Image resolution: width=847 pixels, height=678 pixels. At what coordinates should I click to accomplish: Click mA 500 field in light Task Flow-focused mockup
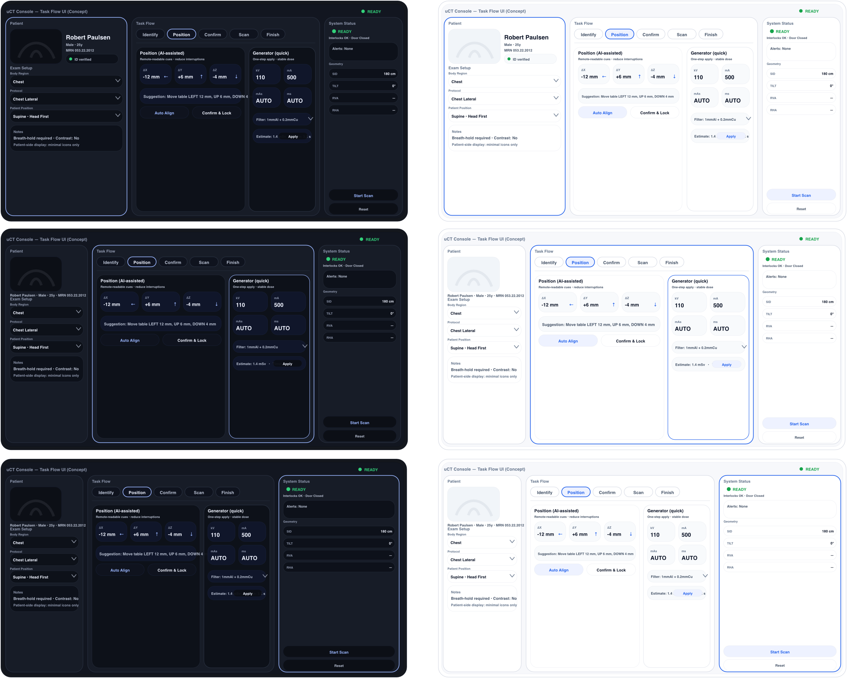[728, 302]
